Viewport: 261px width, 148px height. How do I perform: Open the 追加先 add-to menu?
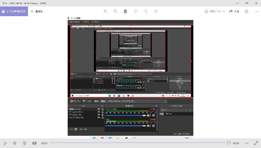(37, 11)
